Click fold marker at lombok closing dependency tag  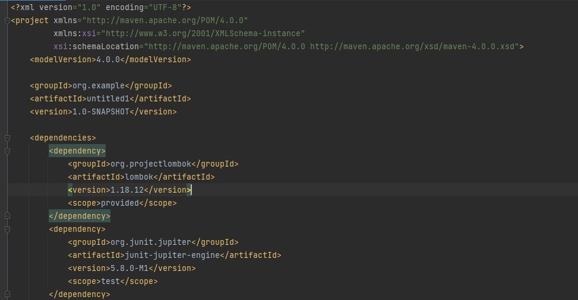click(7, 216)
